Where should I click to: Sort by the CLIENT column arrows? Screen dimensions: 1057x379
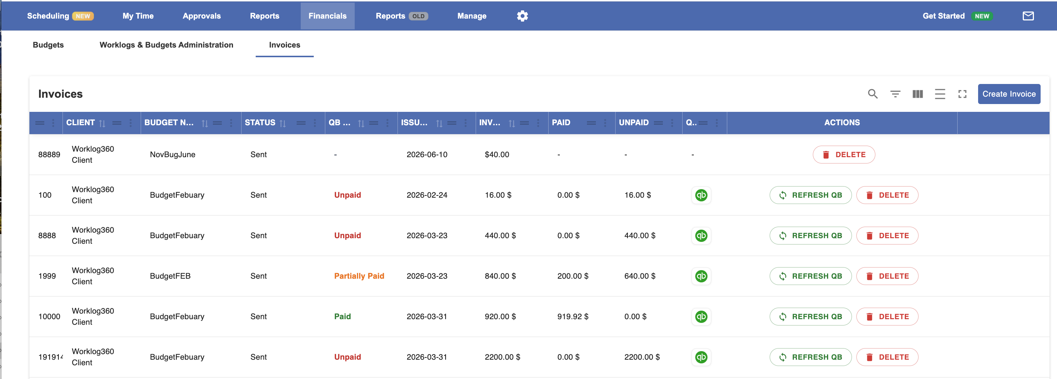click(102, 123)
